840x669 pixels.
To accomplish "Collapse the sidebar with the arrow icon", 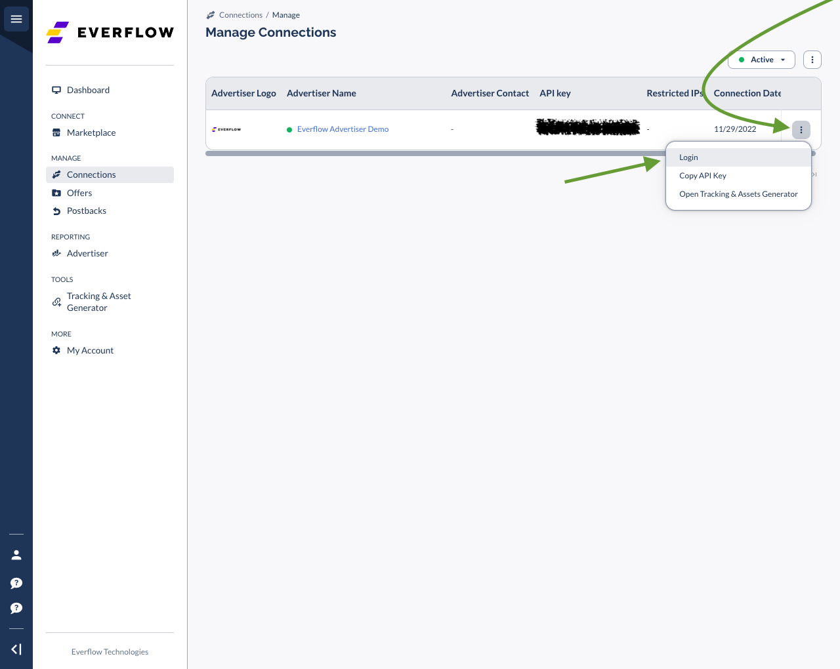I will tap(16, 649).
